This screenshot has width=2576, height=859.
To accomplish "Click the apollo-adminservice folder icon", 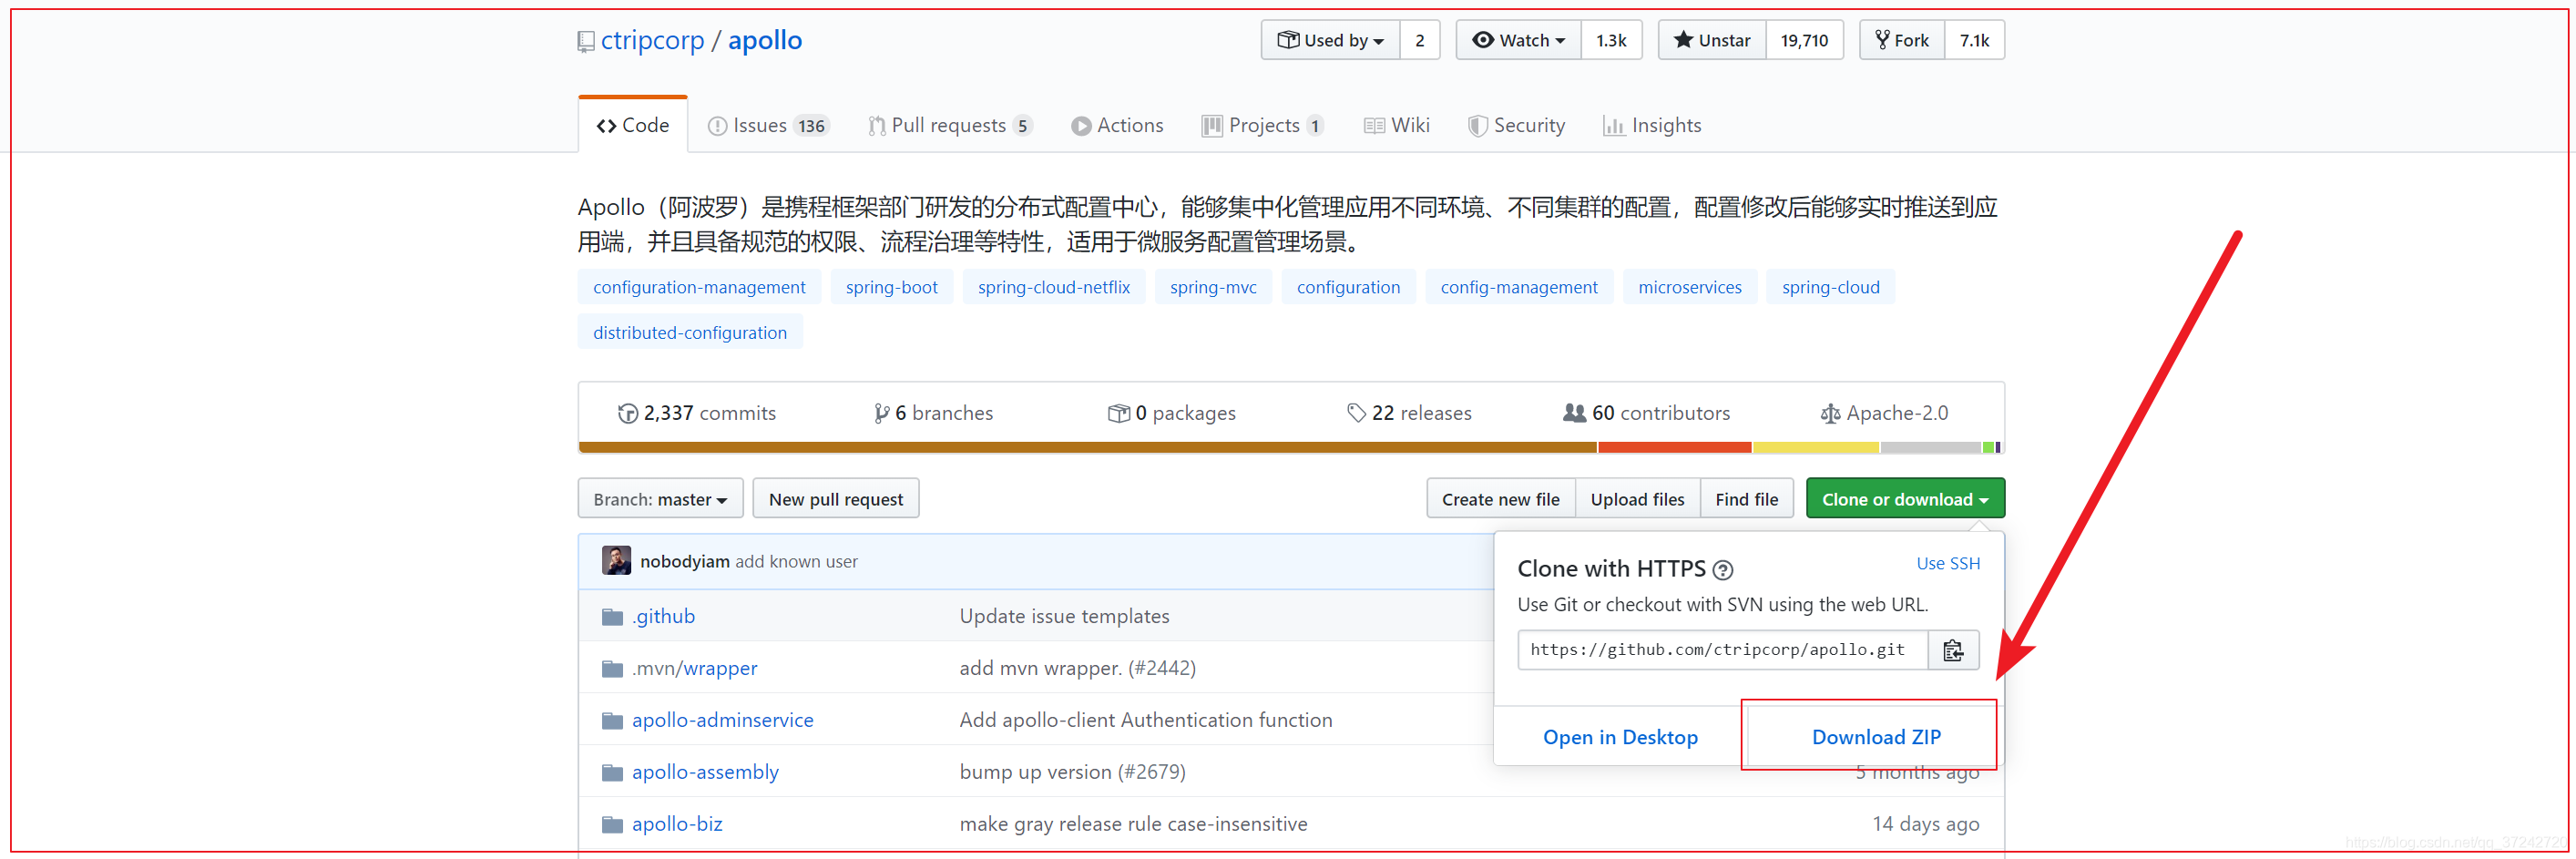I will point(612,721).
